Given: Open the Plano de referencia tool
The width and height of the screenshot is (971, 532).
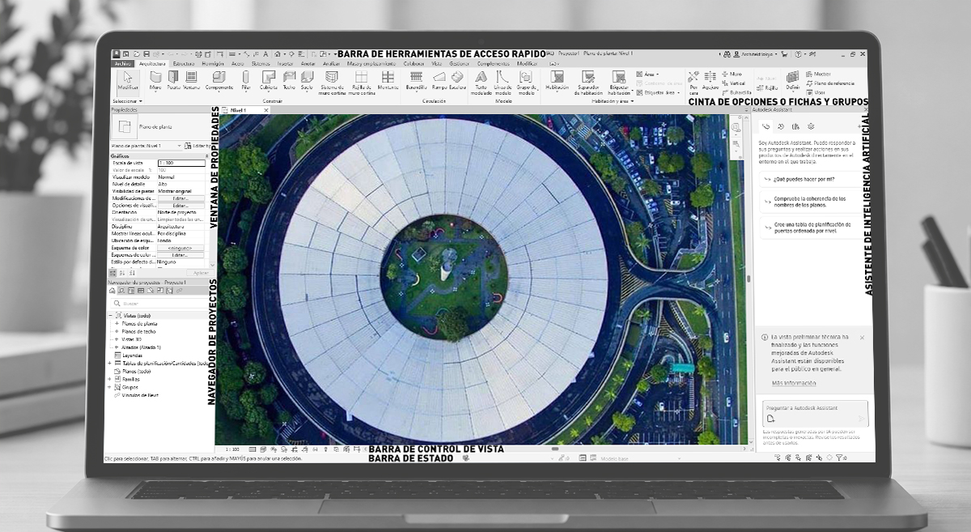Looking at the screenshot, I should point(830,83).
